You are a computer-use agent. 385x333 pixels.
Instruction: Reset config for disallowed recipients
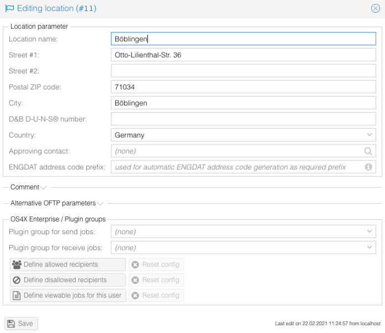(156, 280)
